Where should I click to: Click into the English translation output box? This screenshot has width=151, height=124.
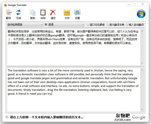tap(73, 90)
